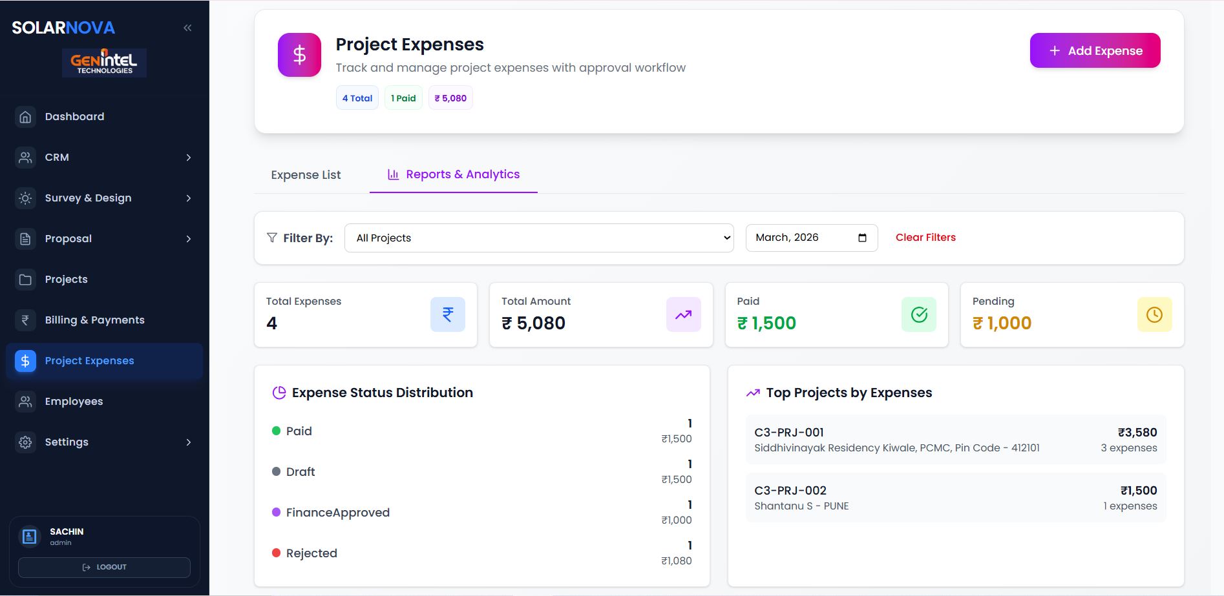Click the Employees people icon
The image size is (1224, 596).
click(x=25, y=402)
